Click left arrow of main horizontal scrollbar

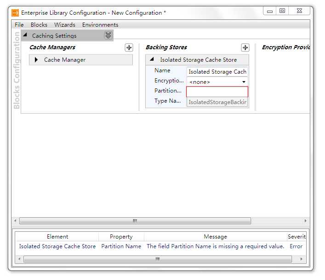click(x=15, y=221)
